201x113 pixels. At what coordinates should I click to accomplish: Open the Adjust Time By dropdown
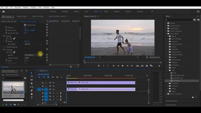click(x=34, y=58)
